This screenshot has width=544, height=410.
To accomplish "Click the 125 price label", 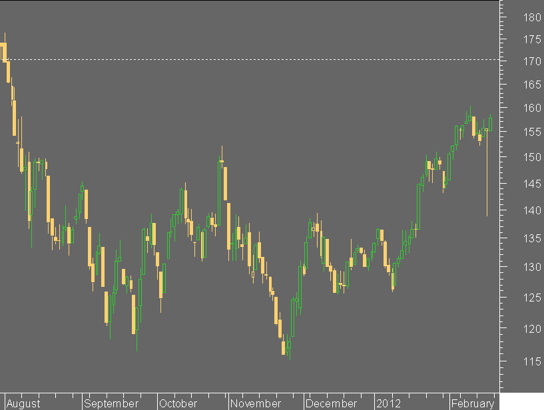I will point(532,298).
